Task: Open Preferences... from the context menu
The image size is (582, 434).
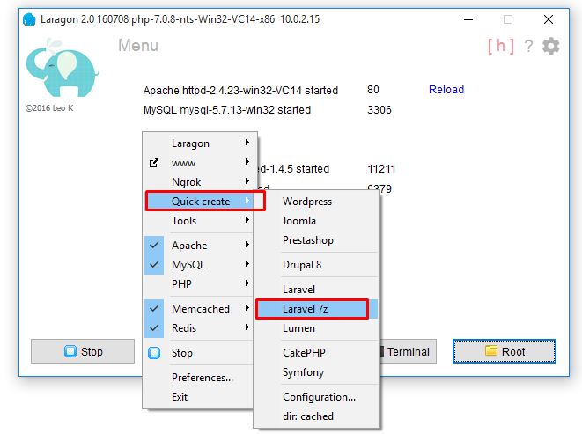Action: click(203, 378)
